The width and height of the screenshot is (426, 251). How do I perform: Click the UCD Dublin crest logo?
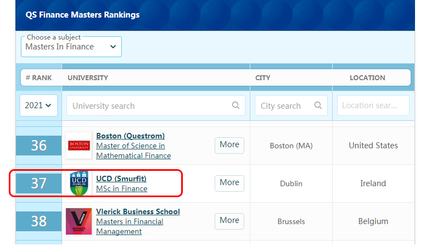79,183
